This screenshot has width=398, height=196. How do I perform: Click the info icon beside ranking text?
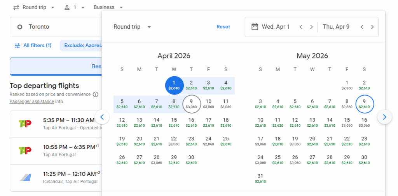96,95
